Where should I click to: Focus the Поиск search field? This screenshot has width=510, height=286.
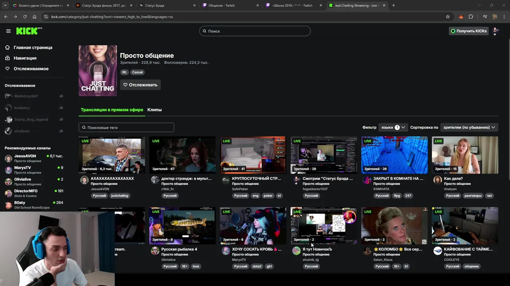(x=255, y=31)
